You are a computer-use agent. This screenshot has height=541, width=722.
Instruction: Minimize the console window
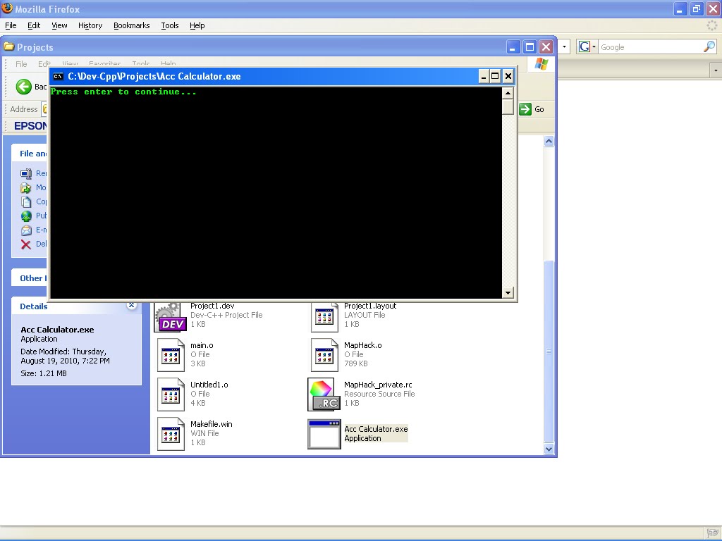pos(483,76)
